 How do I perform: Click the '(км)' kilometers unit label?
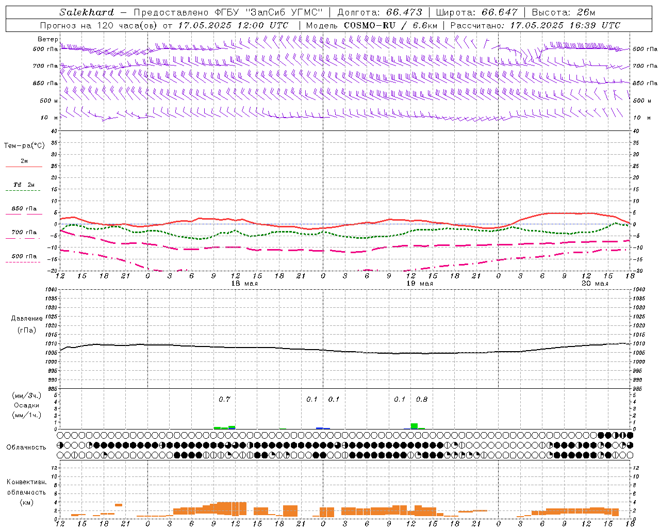tap(26, 502)
